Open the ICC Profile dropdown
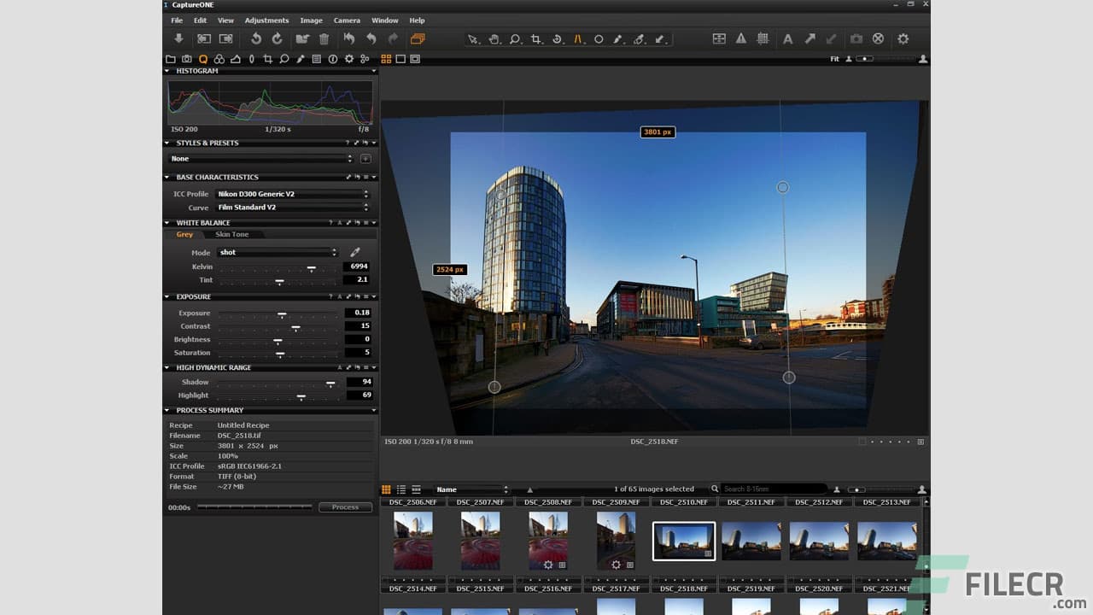The height and width of the screenshot is (615, 1093). pyautogui.click(x=293, y=194)
